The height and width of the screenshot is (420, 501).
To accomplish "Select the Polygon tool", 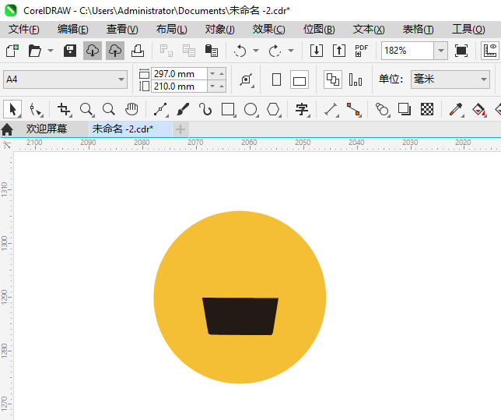I will click(x=274, y=110).
